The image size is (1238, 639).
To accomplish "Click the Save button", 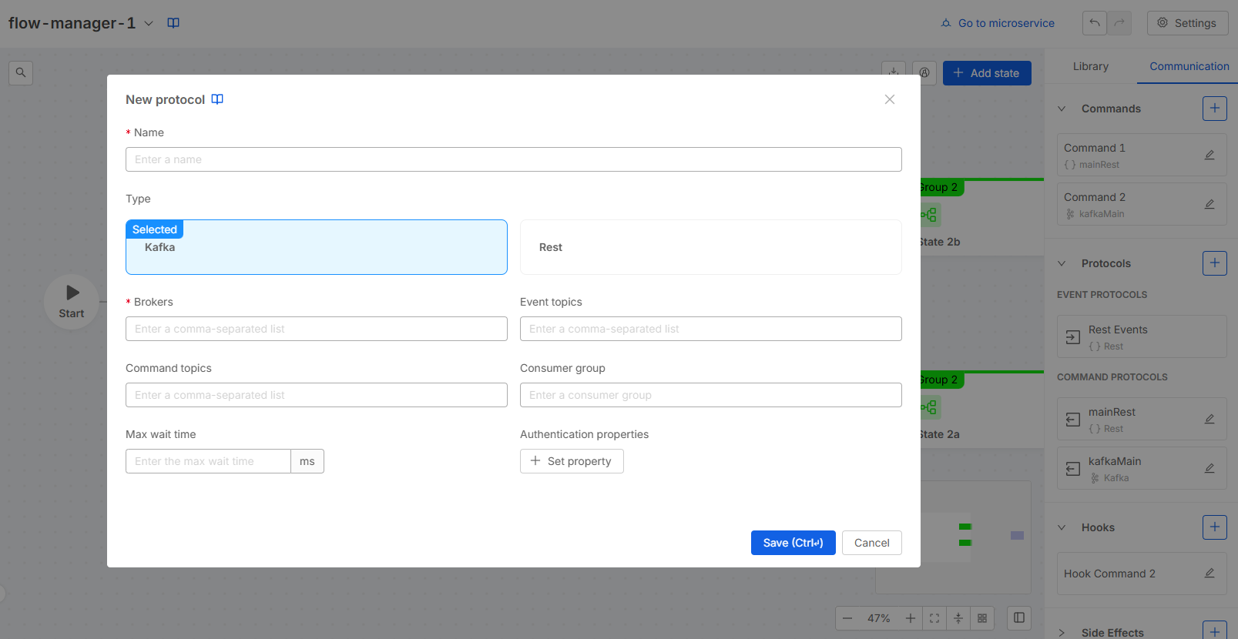I will [793, 543].
